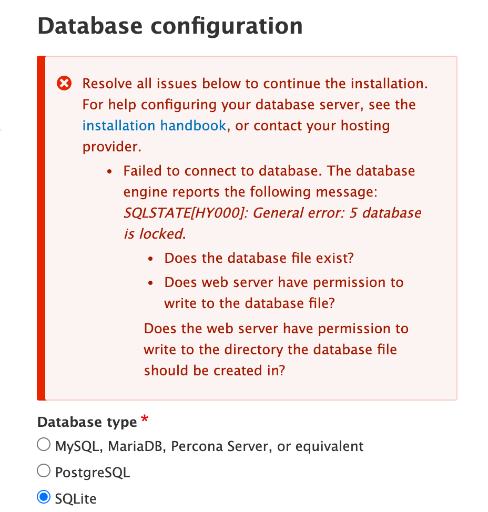Click the 'Does web server have permission' bullet

pos(284,293)
